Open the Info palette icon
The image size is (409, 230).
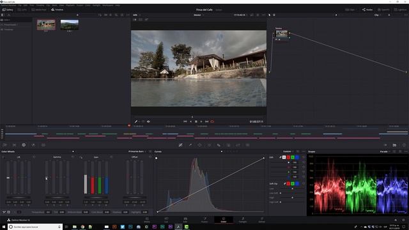404,145
